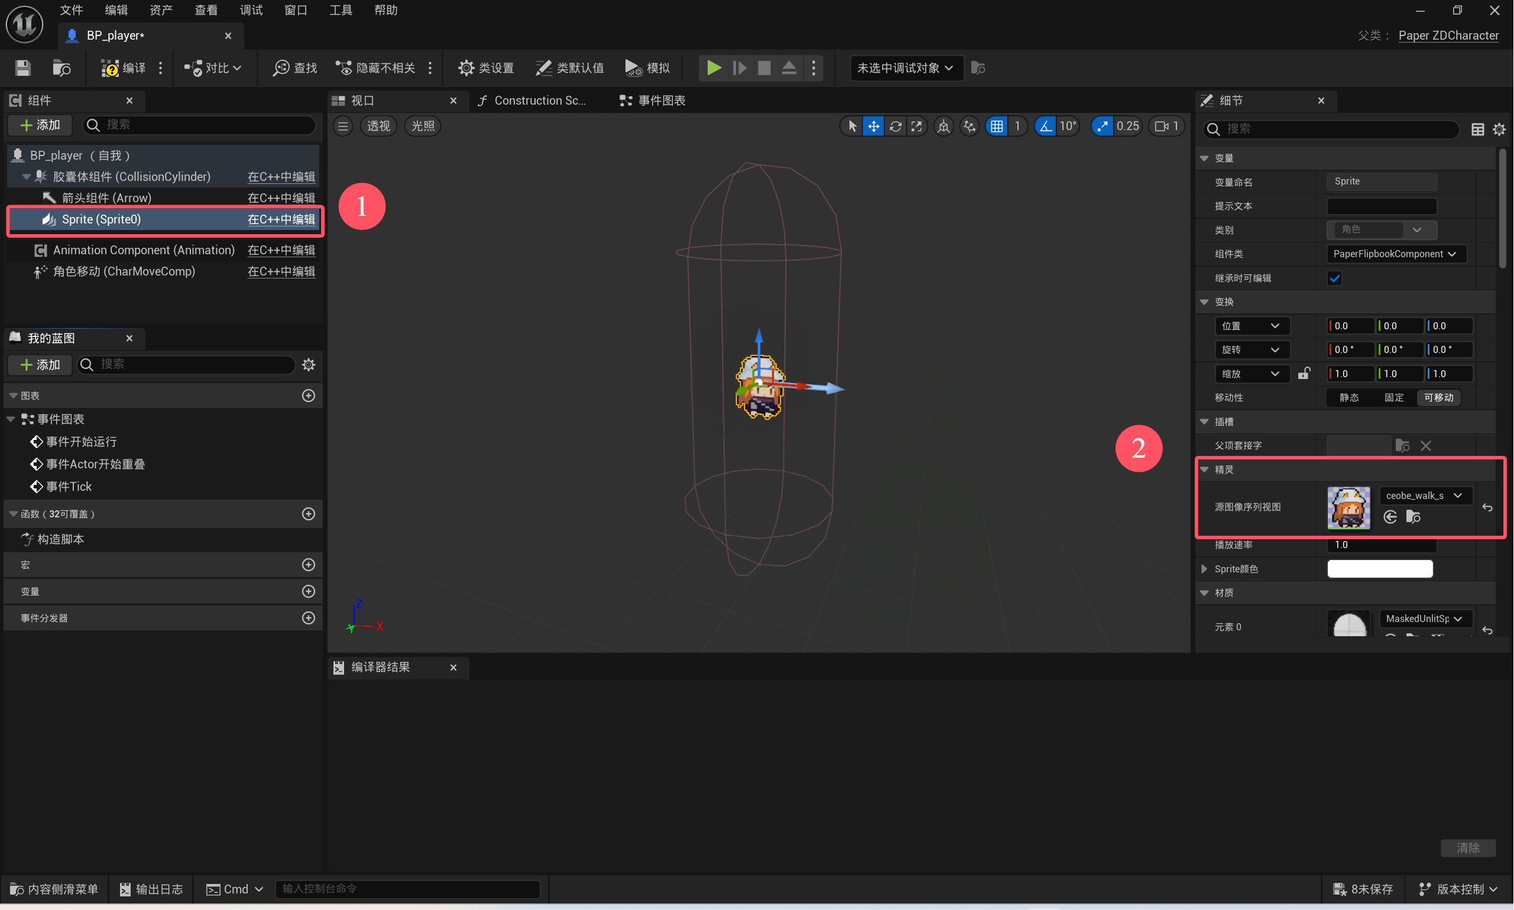
Task: Click the Stop playback button
Action: coord(764,68)
